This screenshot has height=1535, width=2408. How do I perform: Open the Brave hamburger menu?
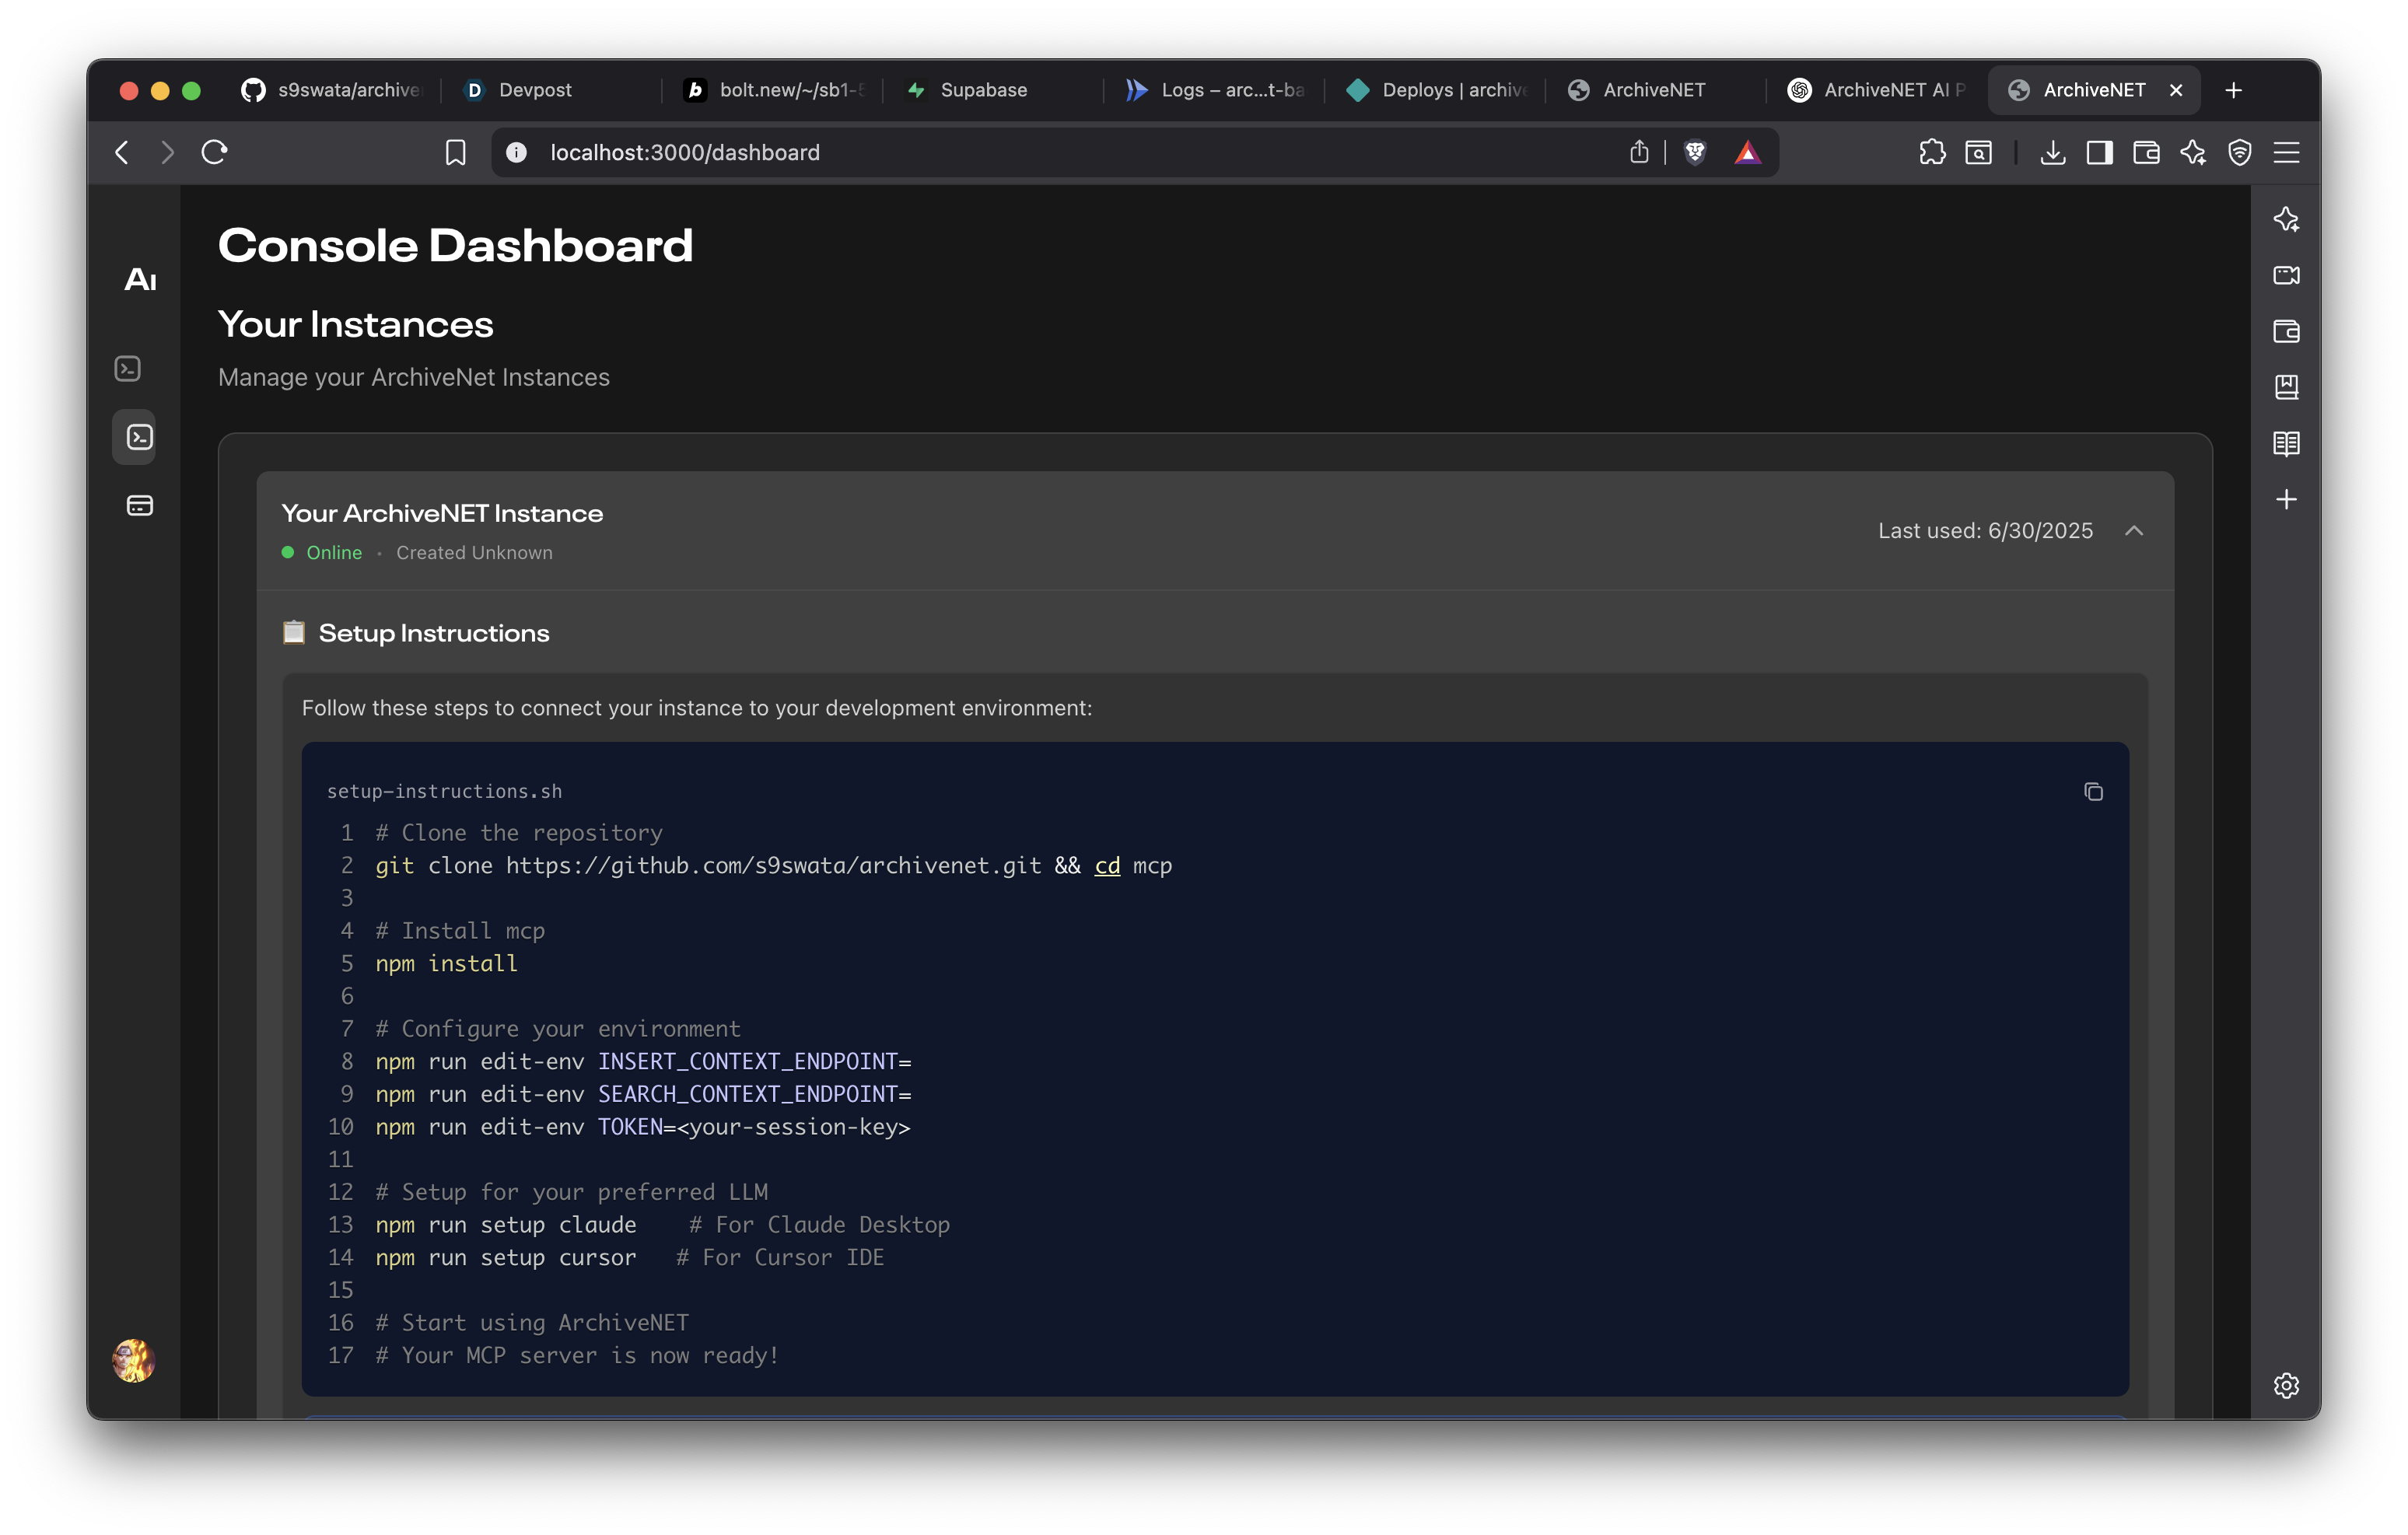tap(2286, 152)
